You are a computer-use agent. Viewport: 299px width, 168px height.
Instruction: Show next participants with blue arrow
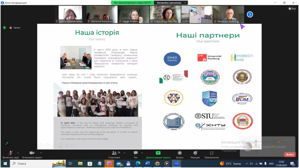tap(250, 14)
